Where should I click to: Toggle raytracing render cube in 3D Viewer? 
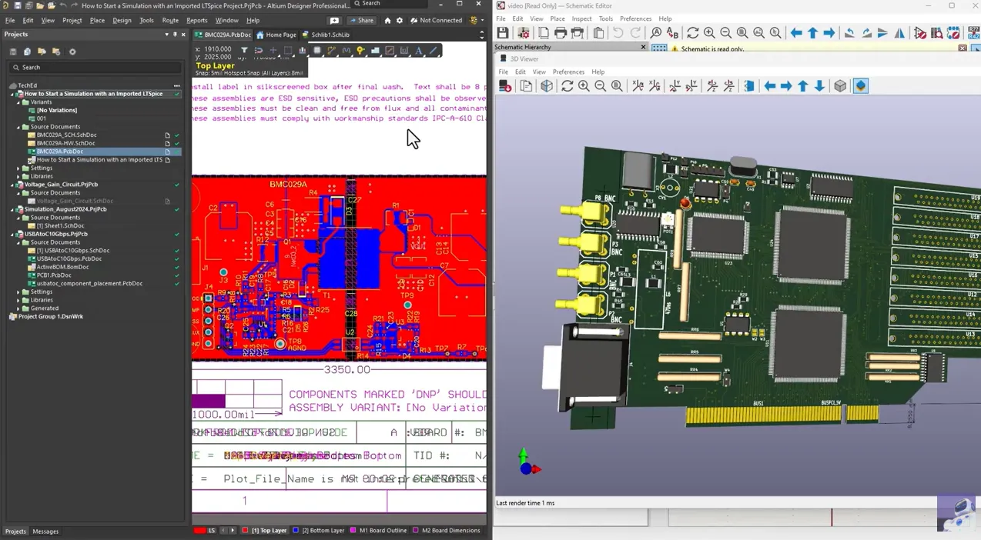click(x=547, y=86)
